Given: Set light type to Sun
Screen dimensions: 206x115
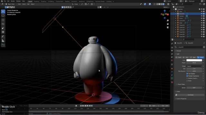Looking at the screenshot, I should 186,57.
